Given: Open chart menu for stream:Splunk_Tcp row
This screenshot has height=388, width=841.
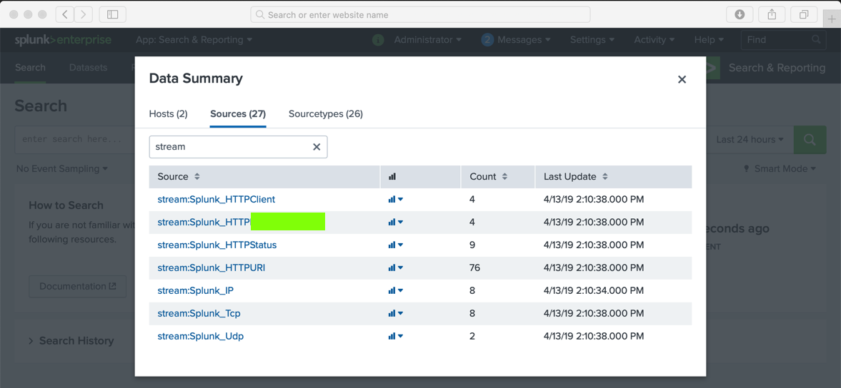Looking at the screenshot, I should click(x=396, y=313).
